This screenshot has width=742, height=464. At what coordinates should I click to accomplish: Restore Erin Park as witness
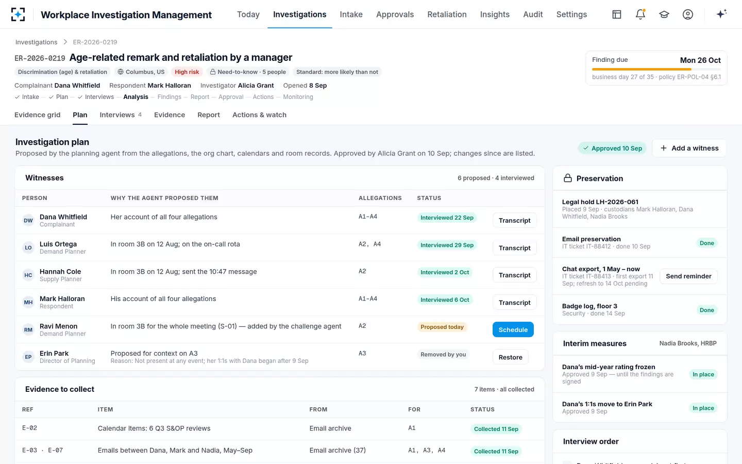(510, 357)
